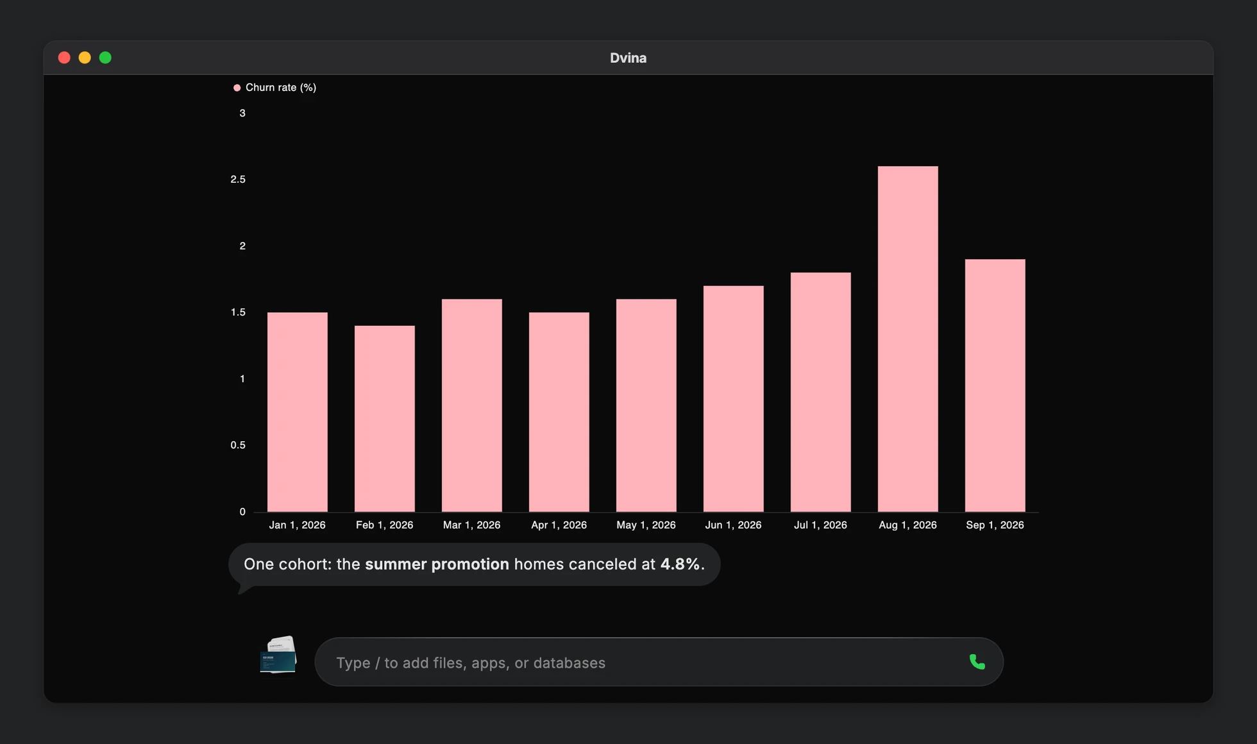Click the bold 4.8% figure
Viewport: 1257px width, 744px height.
pos(680,564)
